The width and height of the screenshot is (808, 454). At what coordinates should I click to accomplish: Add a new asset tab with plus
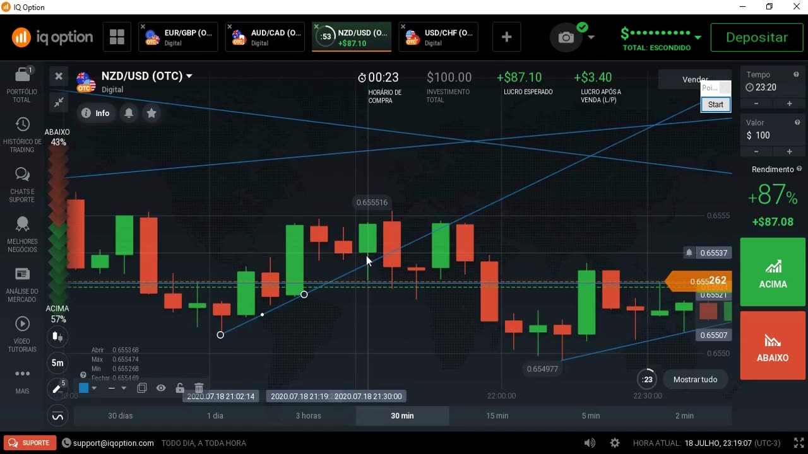point(506,37)
